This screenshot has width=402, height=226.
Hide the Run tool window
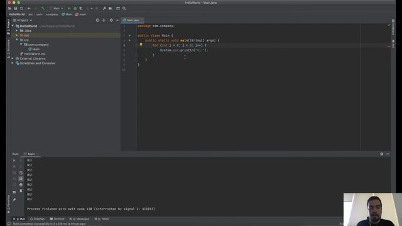pyautogui.click(x=388, y=154)
